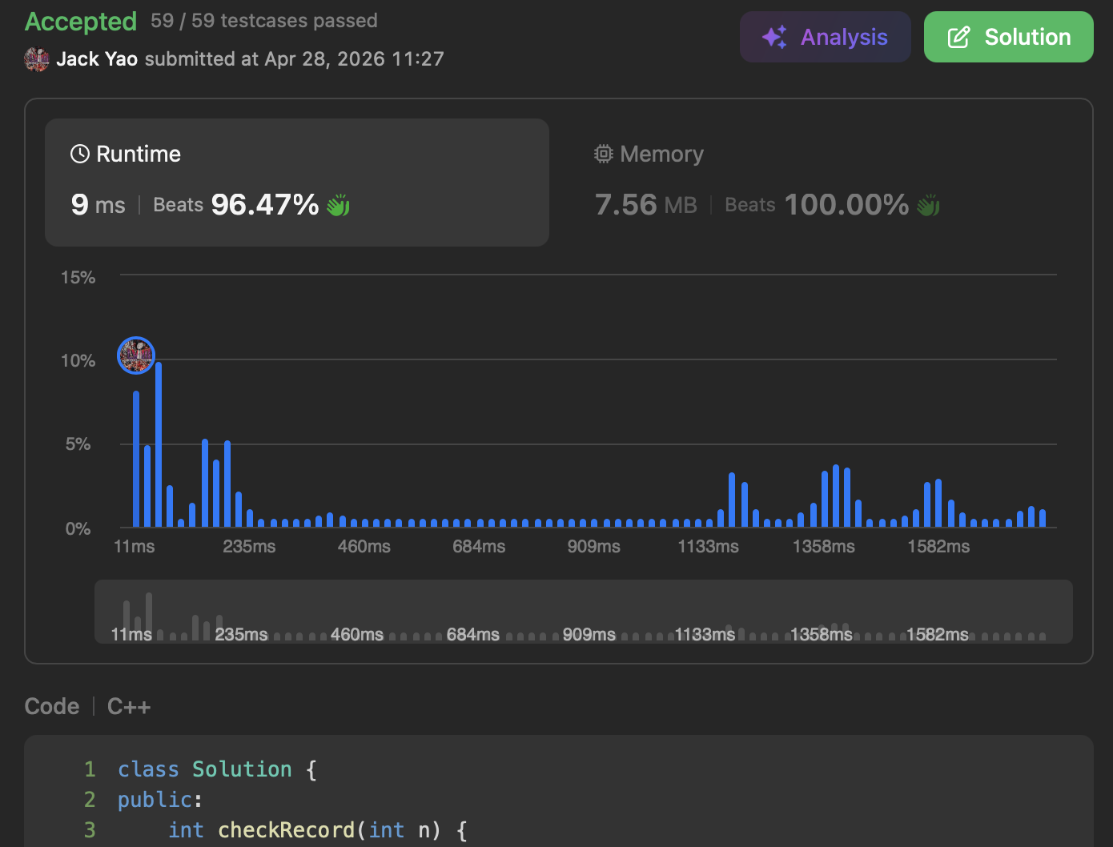Open Jack Yao's profile link
Screen dimensions: 1113x847
97,59
